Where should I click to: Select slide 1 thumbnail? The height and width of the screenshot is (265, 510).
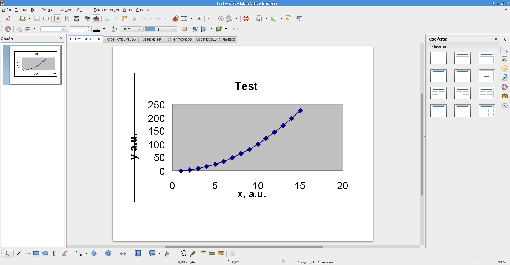click(x=35, y=65)
